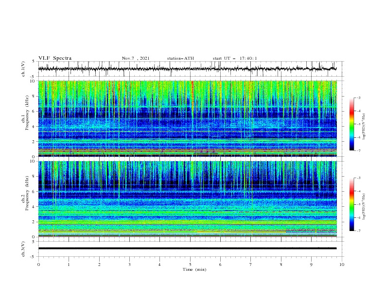Click the ch.2 spectrogram panel
Image resolution: width=385 pixels, height=297 pixels.
(188, 199)
